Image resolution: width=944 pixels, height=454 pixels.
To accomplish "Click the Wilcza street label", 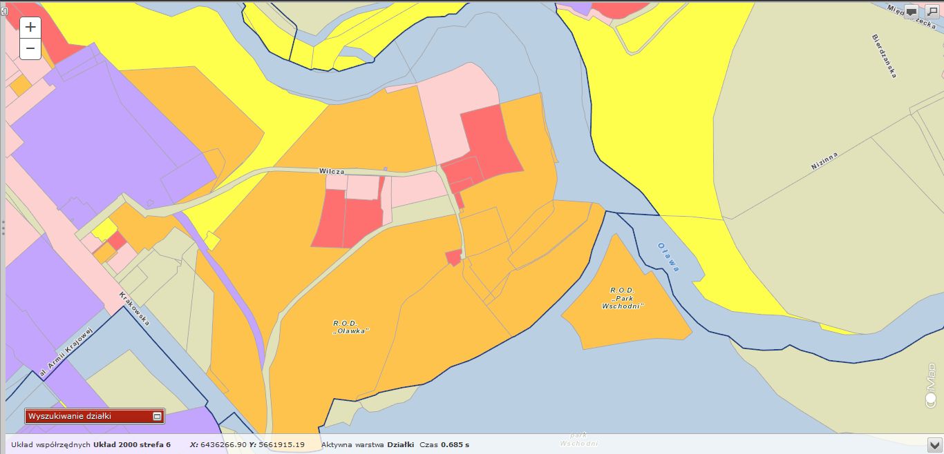I will (332, 170).
